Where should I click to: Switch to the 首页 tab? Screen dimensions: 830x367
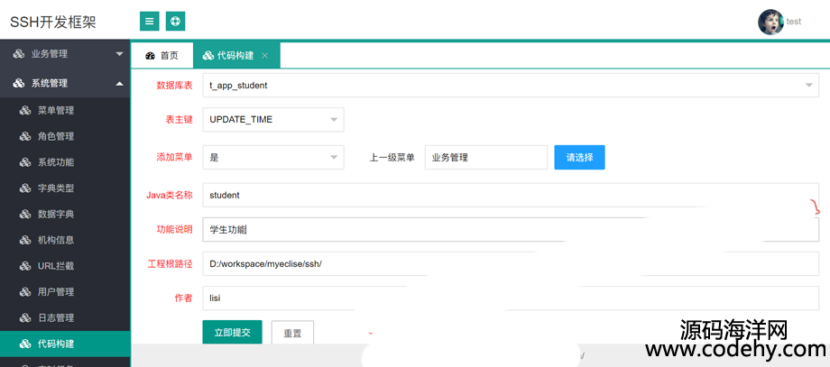click(x=161, y=56)
